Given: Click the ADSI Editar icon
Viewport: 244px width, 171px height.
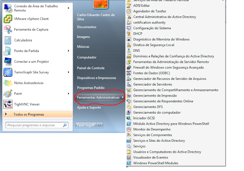Looking at the screenshot, I should 129,6.
